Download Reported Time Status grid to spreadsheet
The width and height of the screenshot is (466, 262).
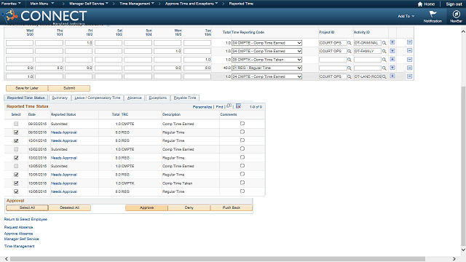pos(238,106)
